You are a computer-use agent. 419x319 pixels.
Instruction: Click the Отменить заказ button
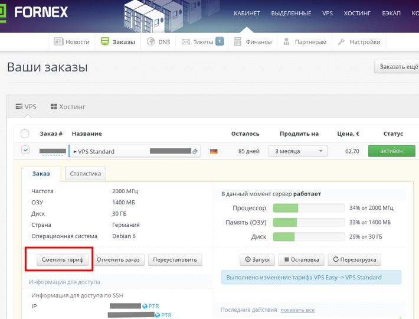pyautogui.click(x=118, y=260)
